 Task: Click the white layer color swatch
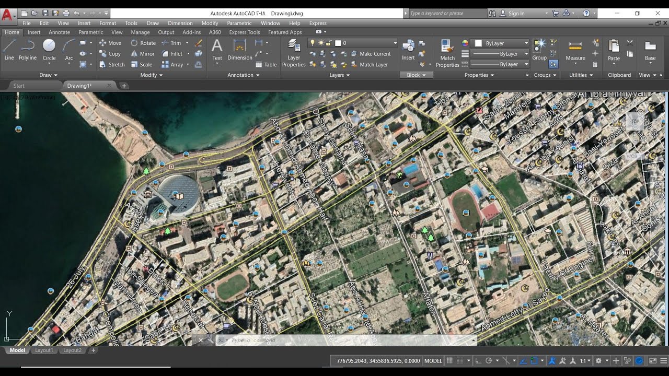(x=338, y=43)
